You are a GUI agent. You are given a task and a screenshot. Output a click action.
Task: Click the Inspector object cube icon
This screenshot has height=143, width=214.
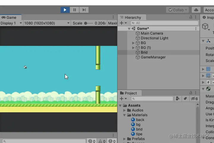click(205, 26)
